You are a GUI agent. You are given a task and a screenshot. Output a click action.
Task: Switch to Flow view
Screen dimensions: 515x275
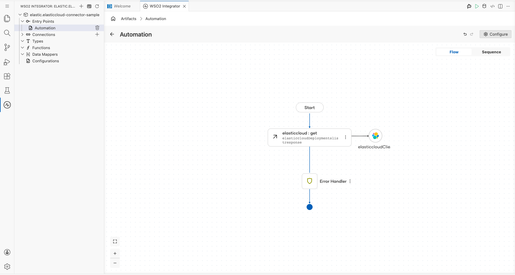[454, 52]
